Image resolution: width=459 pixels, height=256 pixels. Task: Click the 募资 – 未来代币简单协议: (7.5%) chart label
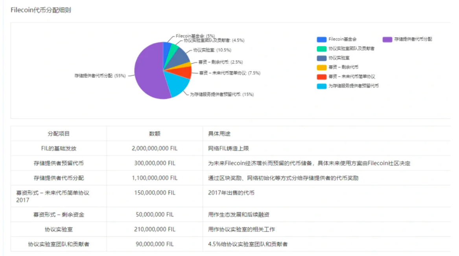(x=230, y=73)
